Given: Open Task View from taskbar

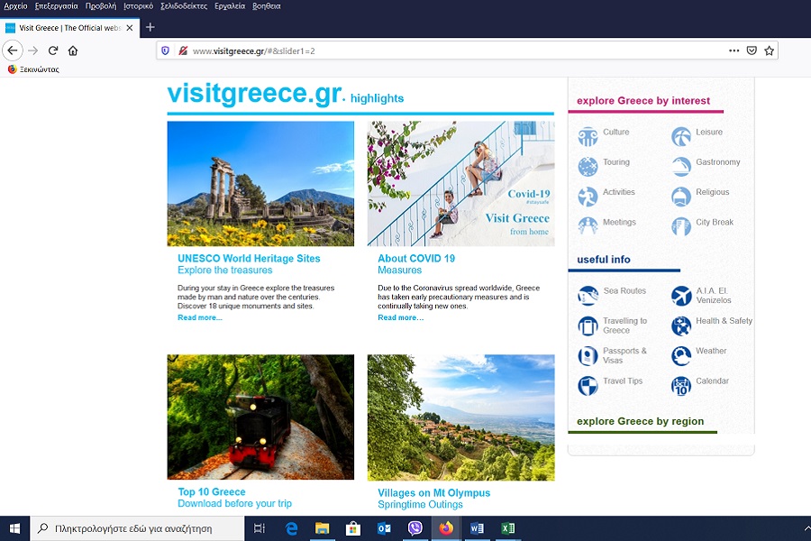Looking at the screenshot, I should click(260, 528).
